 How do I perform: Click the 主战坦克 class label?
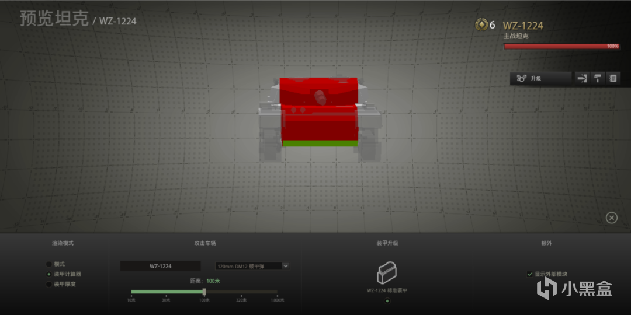[x=515, y=36]
